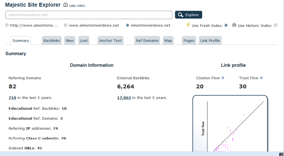Click Referring Class C subnets: 70 text
284x156 pixels.
37,138
